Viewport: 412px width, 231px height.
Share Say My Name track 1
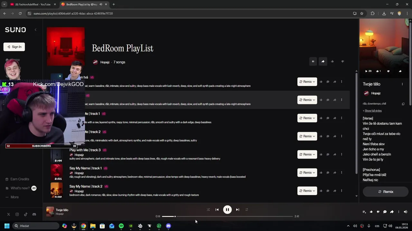pyautogui.click(x=335, y=173)
